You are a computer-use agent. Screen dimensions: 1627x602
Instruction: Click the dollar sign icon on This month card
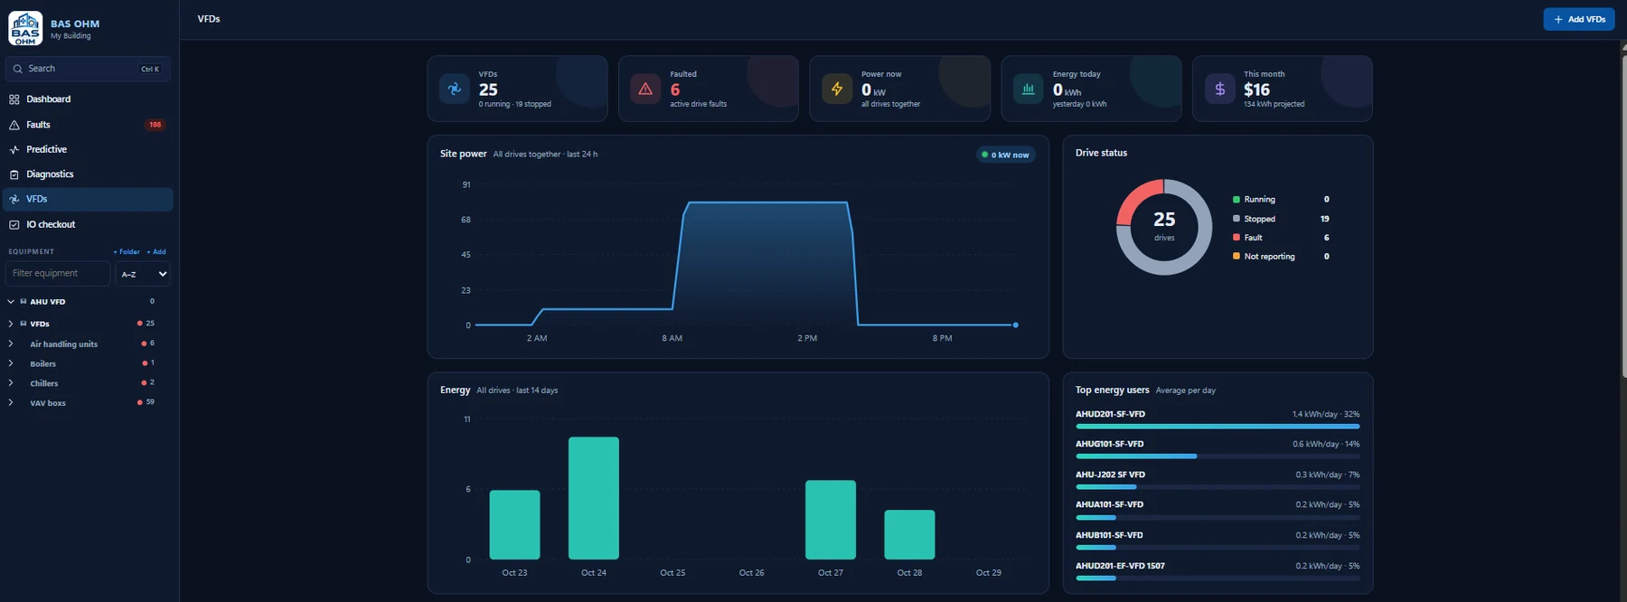click(x=1219, y=89)
